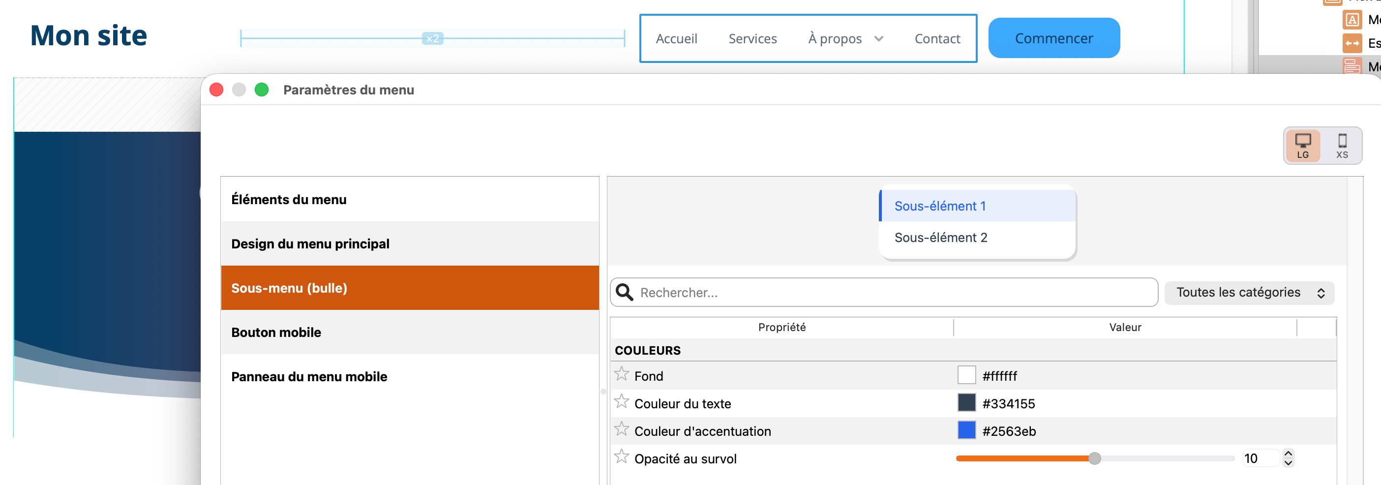The height and width of the screenshot is (485, 1381).
Task: Click the opacity value field showing 10
Action: (1261, 459)
